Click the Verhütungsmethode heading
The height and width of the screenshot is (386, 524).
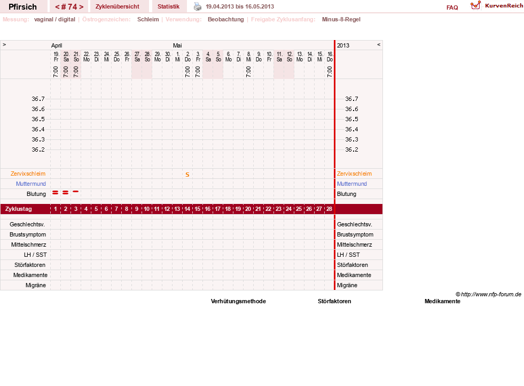click(238, 301)
